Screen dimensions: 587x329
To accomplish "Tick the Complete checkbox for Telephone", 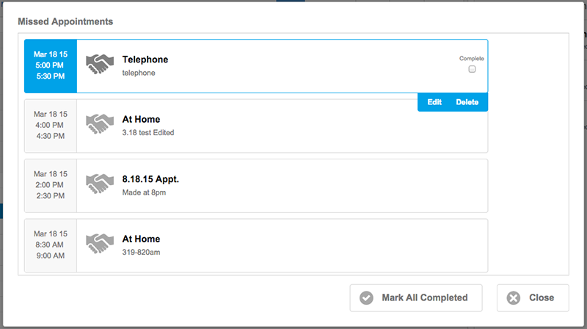I will (x=472, y=69).
